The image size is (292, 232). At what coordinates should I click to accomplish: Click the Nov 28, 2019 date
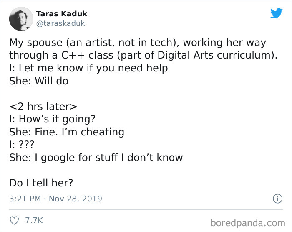[x=76, y=199]
